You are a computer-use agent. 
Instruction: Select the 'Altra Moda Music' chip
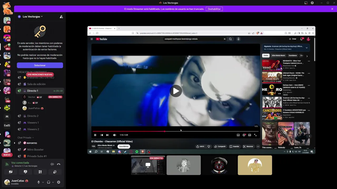point(278,55)
